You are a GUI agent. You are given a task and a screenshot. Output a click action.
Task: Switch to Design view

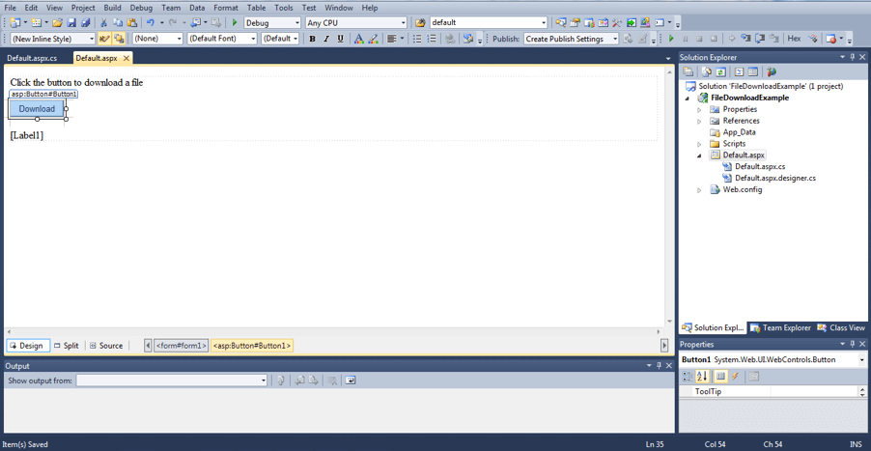pyautogui.click(x=28, y=346)
